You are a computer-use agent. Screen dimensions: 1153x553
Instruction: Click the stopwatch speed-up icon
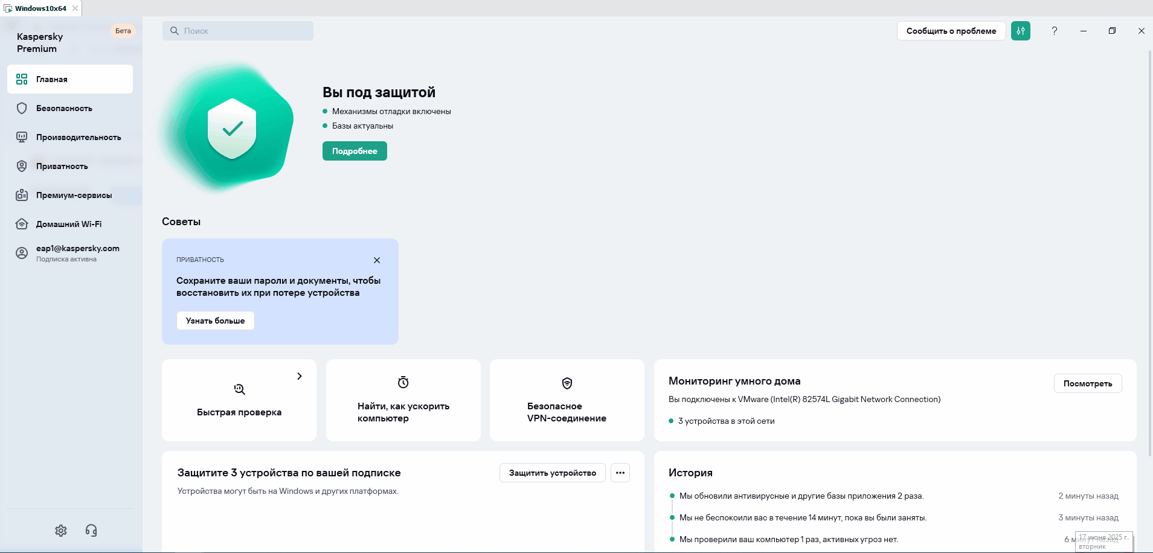tap(403, 382)
